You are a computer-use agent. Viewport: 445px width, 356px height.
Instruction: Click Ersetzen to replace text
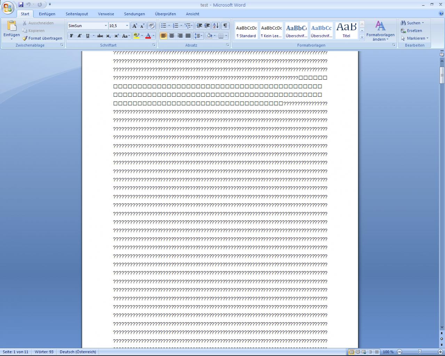pos(411,31)
